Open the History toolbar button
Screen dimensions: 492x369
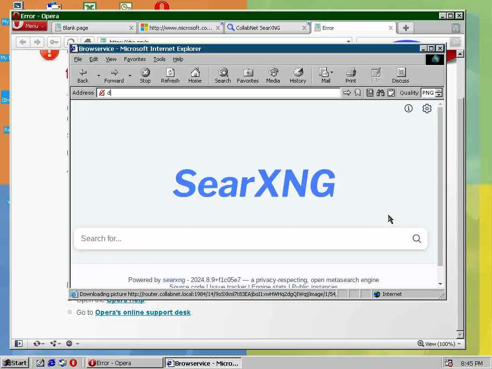pyautogui.click(x=298, y=75)
